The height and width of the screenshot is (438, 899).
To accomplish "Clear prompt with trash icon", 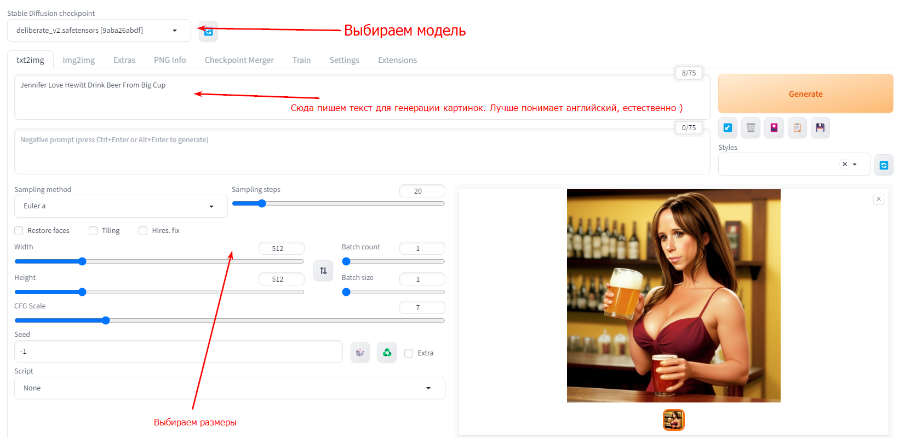I will [x=751, y=127].
